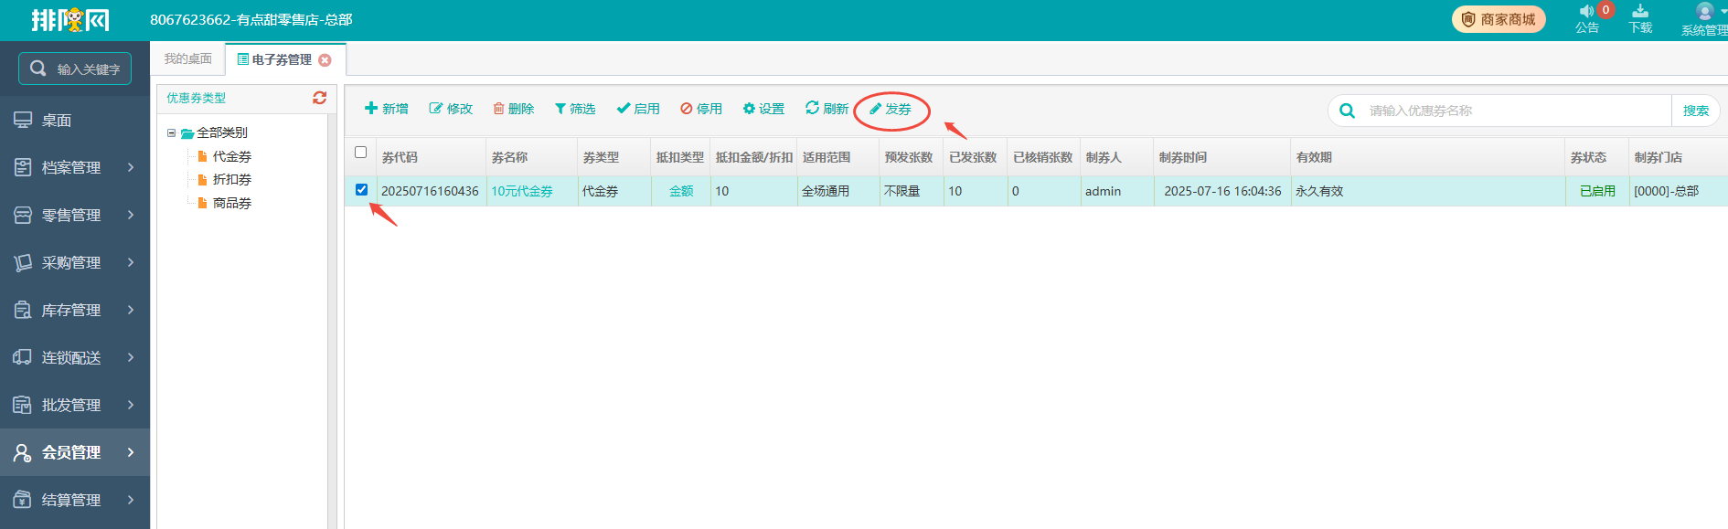The width and height of the screenshot is (1728, 529).
Task: Uncheck the row 20250716160436 checkbox
Action: point(361,190)
